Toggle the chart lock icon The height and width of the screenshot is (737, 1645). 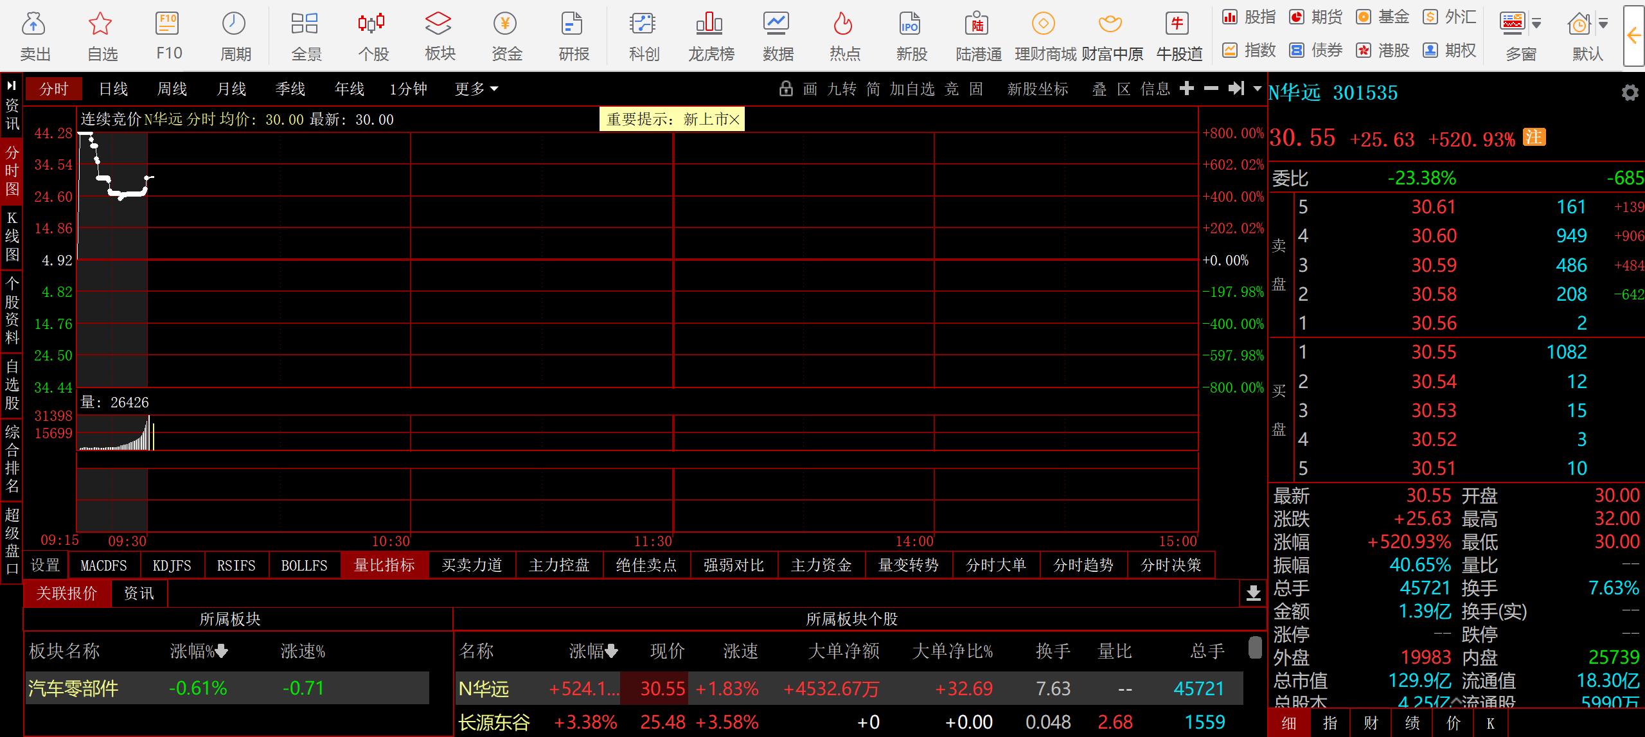click(x=785, y=89)
